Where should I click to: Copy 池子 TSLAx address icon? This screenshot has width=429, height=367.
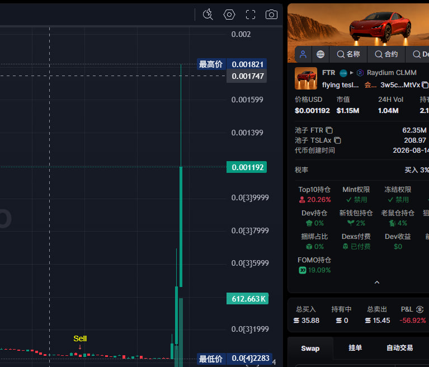[338, 140]
